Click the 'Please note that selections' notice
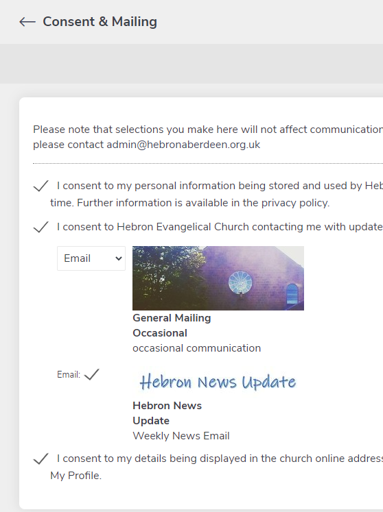The width and height of the screenshot is (383, 512). [208, 137]
